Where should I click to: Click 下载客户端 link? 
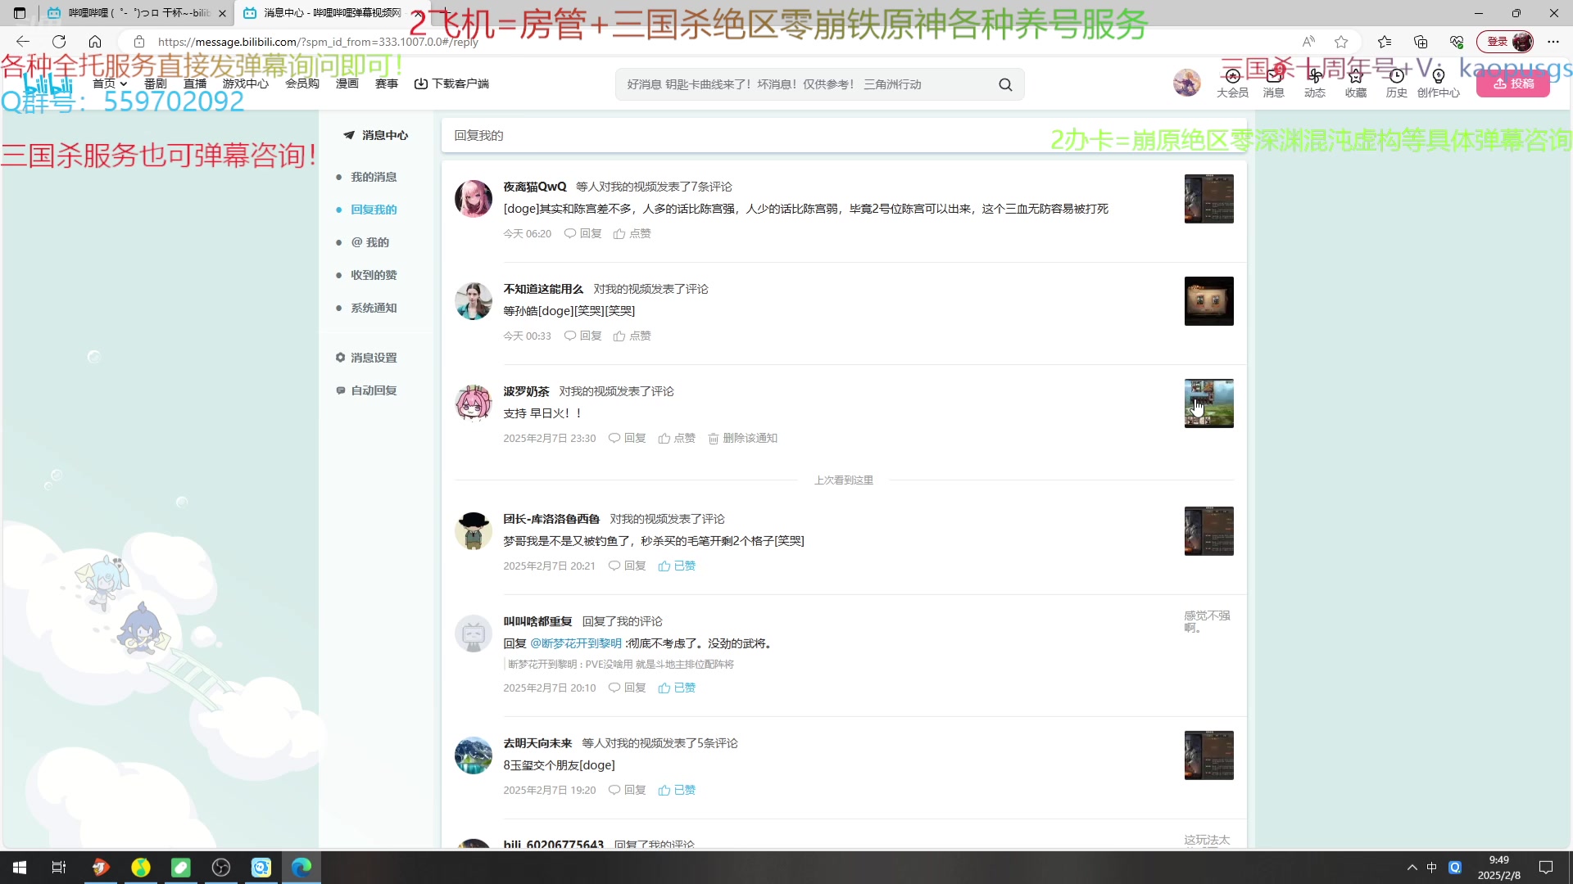click(x=451, y=83)
